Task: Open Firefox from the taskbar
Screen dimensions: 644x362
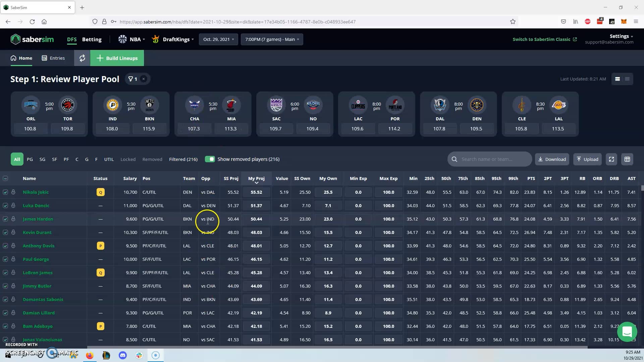Action: [90, 355]
